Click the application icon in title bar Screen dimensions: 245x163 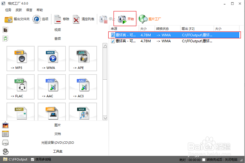(3, 3)
